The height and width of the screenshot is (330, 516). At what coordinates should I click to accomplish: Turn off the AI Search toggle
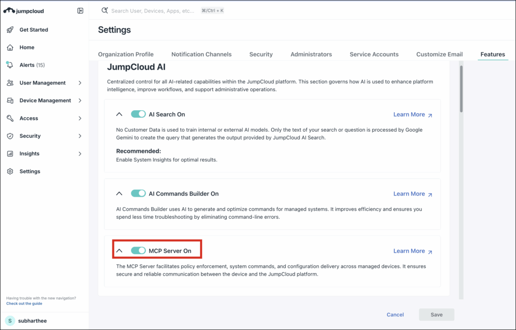tap(138, 114)
